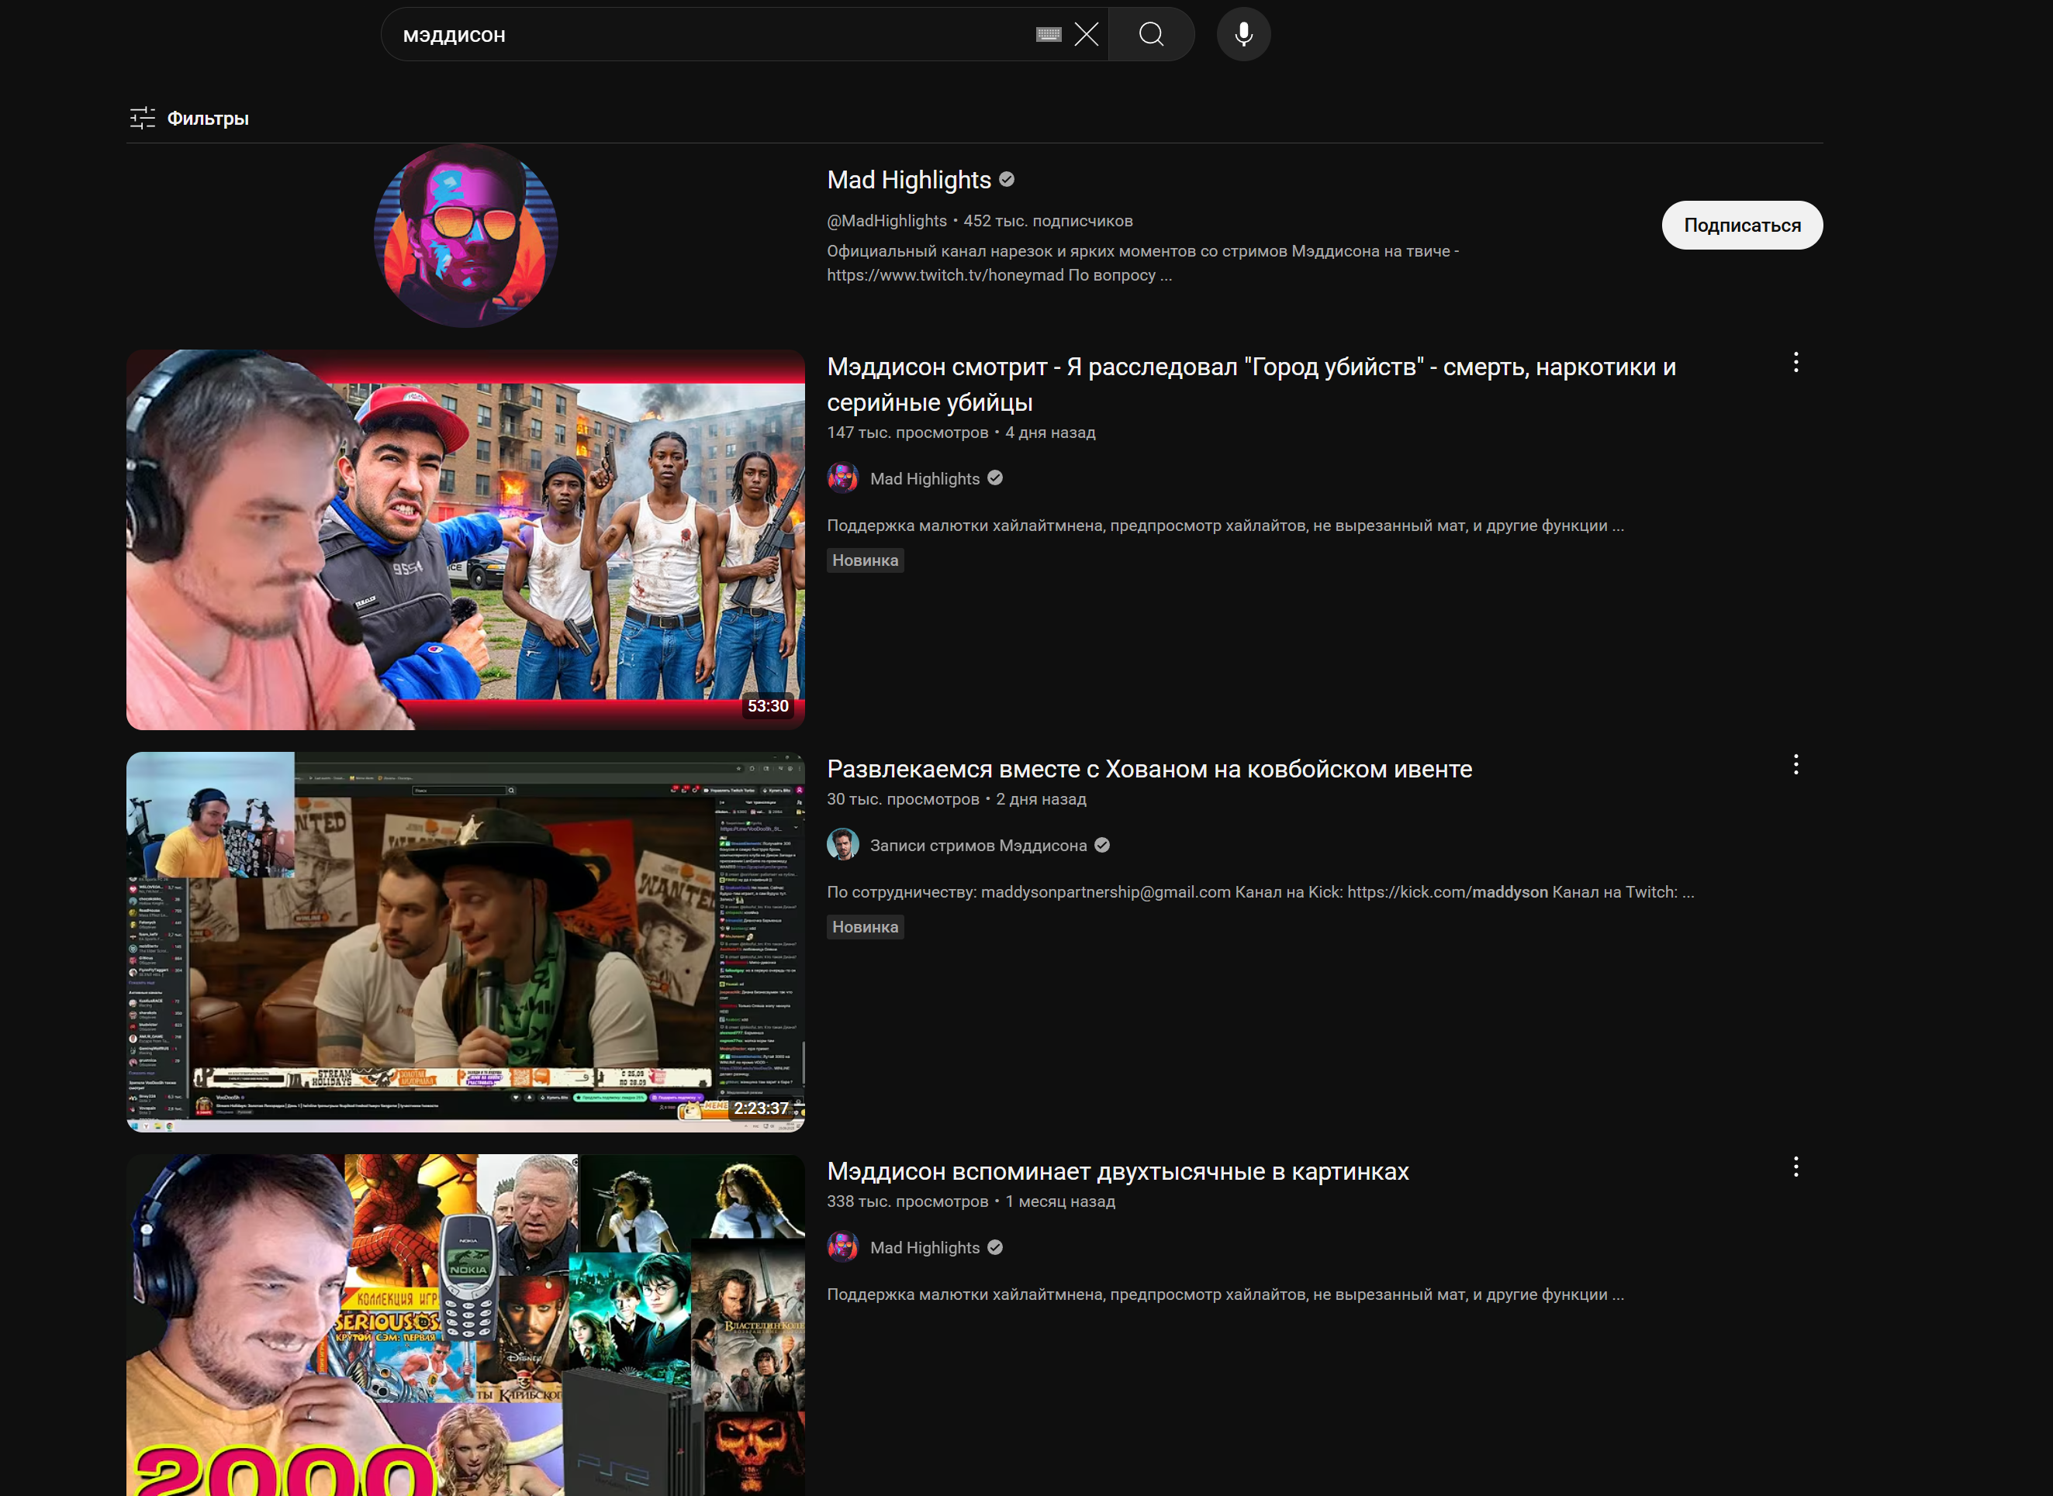Click small Mad Highlights avatar under first video

click(x=842, y=478)
